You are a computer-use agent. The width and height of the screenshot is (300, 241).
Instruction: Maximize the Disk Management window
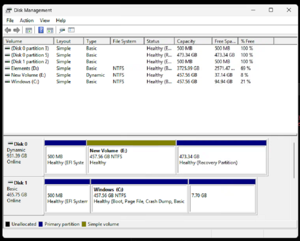tap(271, 10)
